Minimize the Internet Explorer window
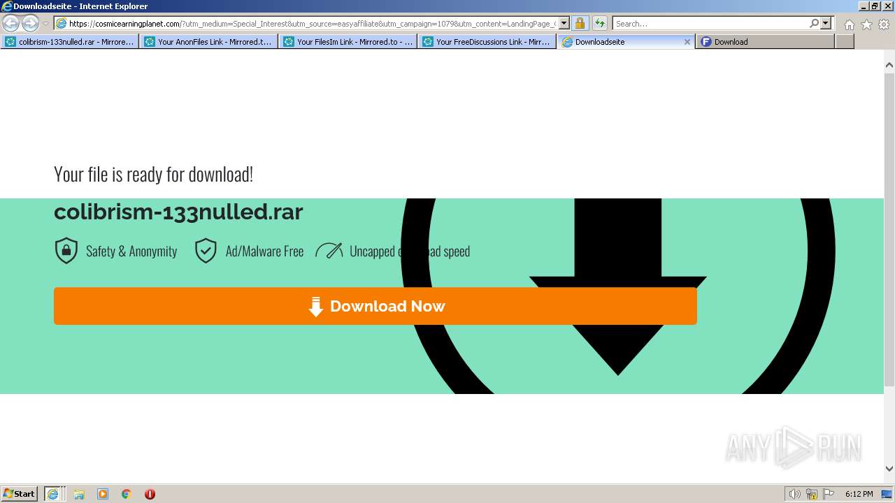Screen dimensions: 895x503 (x=863, y=6)
